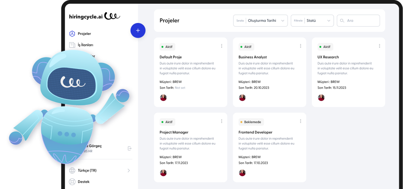Viewport: 403px width, 189px height.
Task: Open options menu on Business Analyst card
Action: (300, 46)
